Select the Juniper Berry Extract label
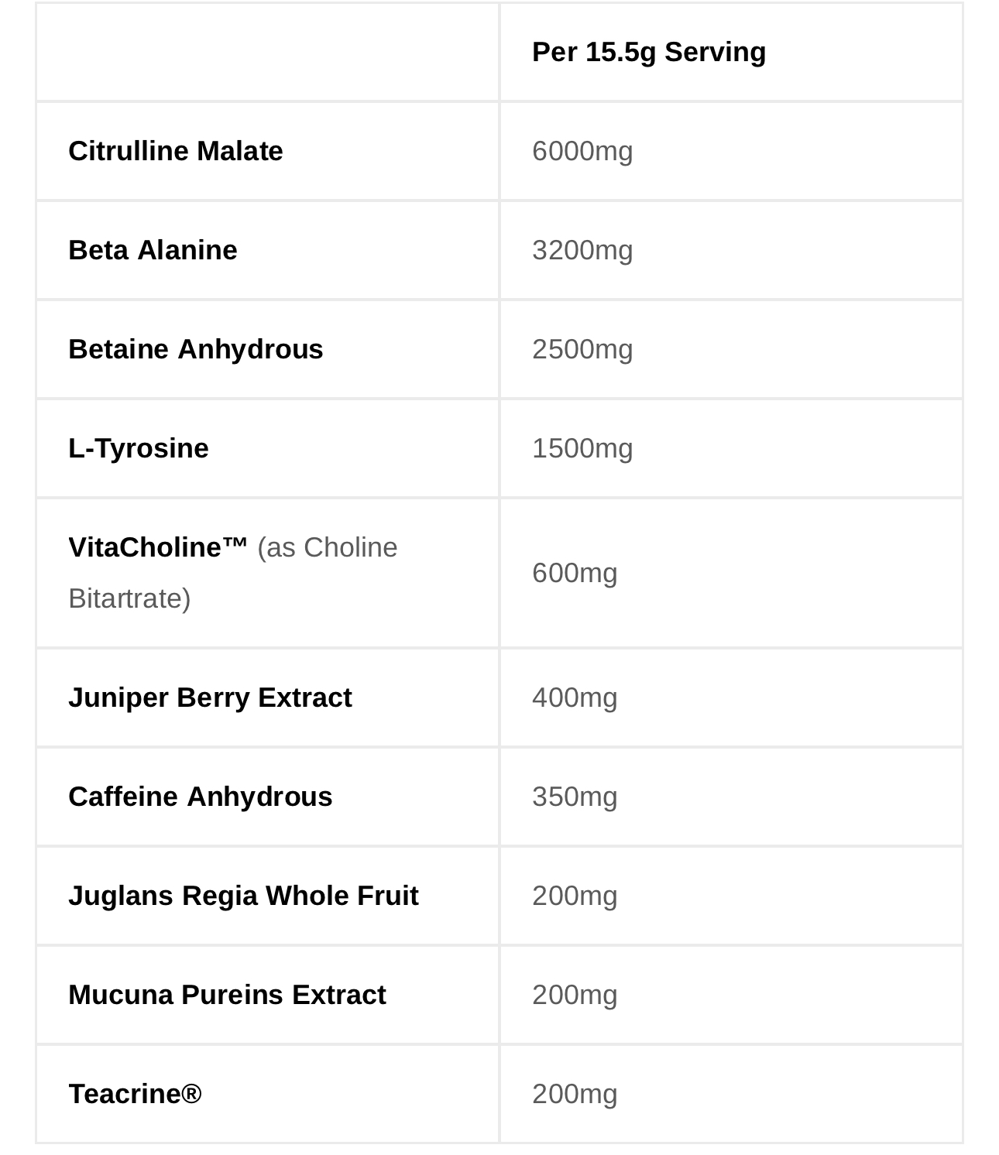The height and width of the screenshot is (1155, 999). [x=210, y=697]
